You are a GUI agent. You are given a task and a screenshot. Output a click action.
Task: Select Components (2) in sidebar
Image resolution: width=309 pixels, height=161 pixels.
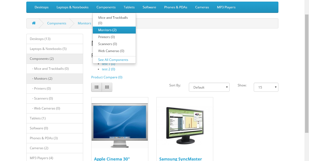tap(55, 59)
